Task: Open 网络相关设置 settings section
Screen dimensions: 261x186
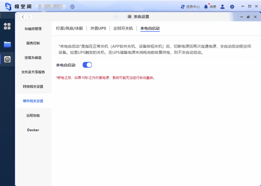Action: [33, 87]
